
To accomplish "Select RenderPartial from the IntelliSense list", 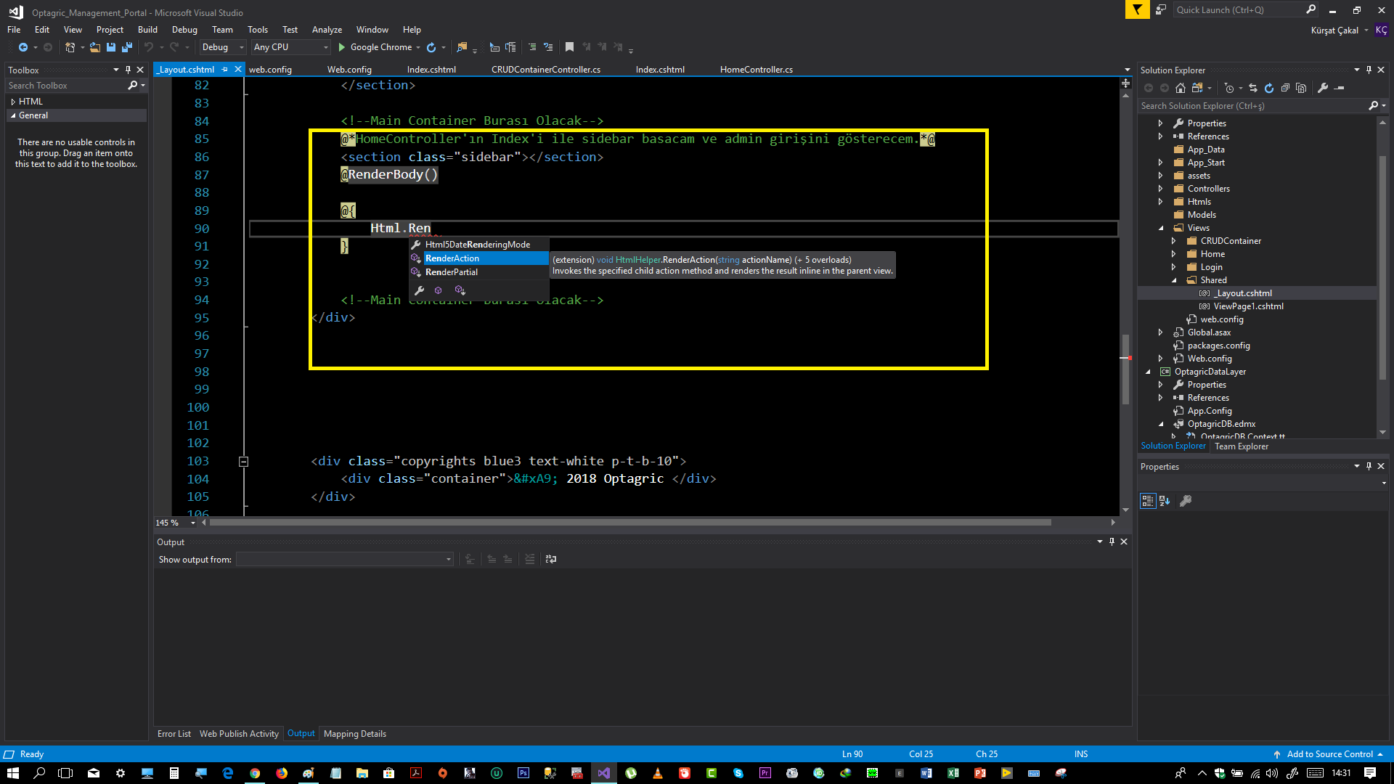I will pos(452,272).
